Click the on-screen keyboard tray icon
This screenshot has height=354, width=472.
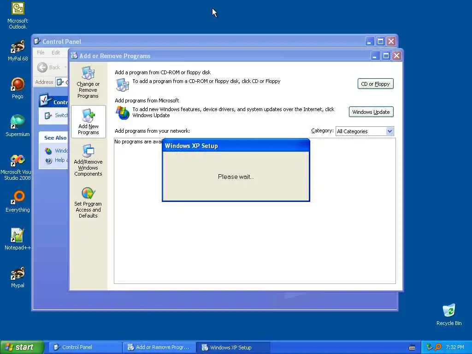pyautogui.click(x=412, y=348)
